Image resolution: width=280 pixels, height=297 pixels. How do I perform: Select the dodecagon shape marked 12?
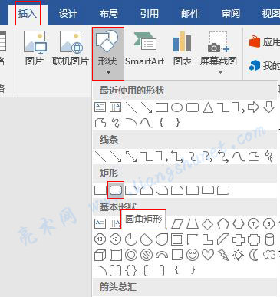point(115,239)
